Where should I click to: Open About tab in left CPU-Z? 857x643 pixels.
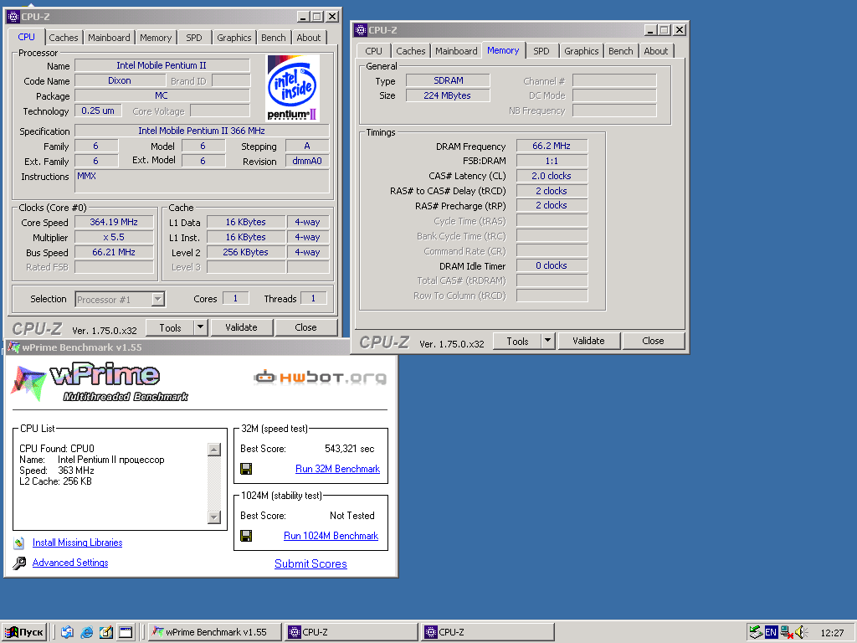pyautogui.click(x=309, y=38)
